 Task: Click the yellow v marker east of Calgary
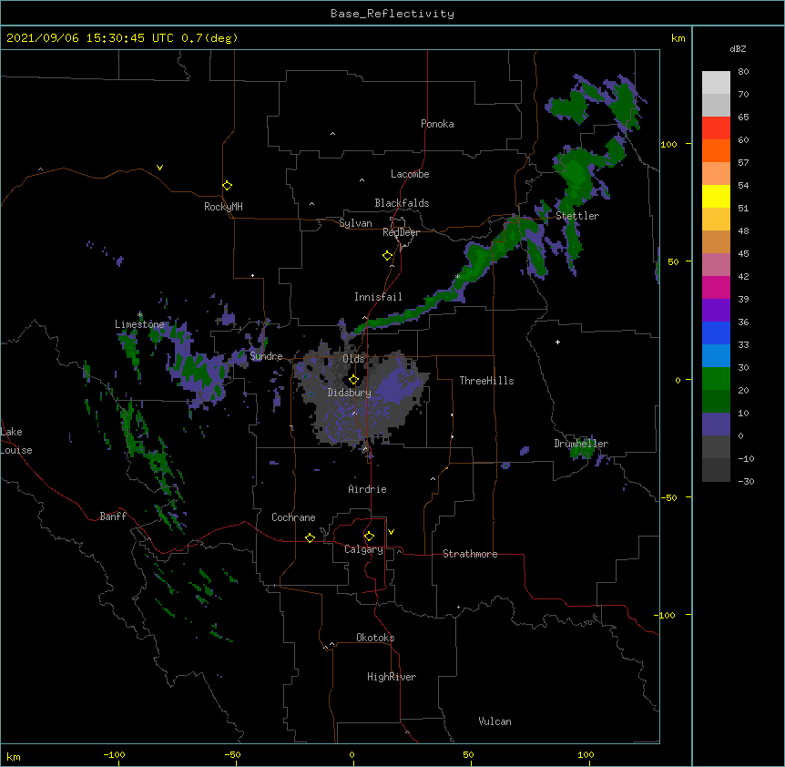point(391,532)
